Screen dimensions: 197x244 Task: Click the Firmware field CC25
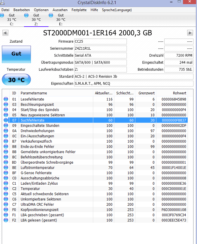click(x=101, y=41)
